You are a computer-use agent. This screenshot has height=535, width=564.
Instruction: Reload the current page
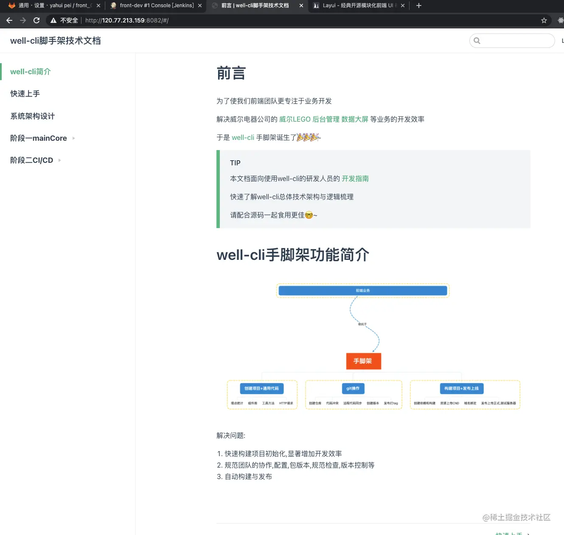click(36, 20)
